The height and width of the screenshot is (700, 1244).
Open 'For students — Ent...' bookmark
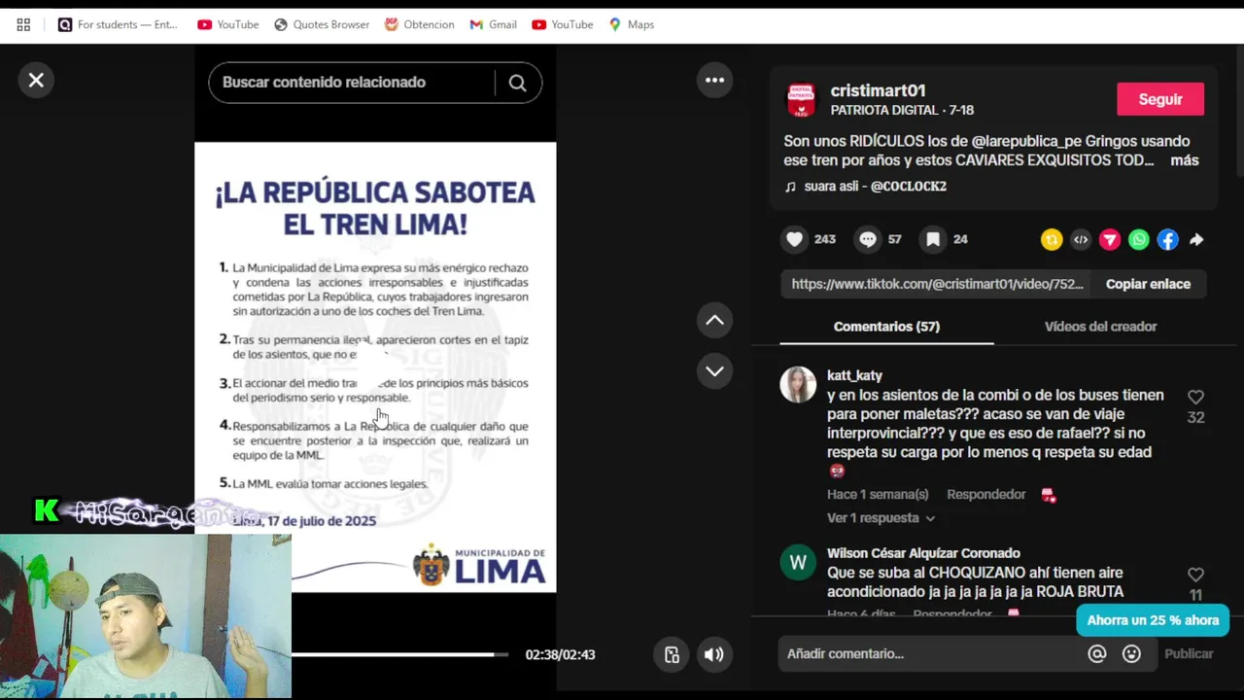(x=119, y=24)
